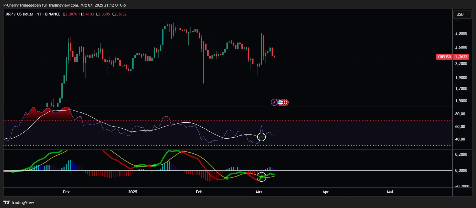This screenshot has height=208, width=476.
Task: Click the 3,0000 price axis label
Action: tap(461, 33)
